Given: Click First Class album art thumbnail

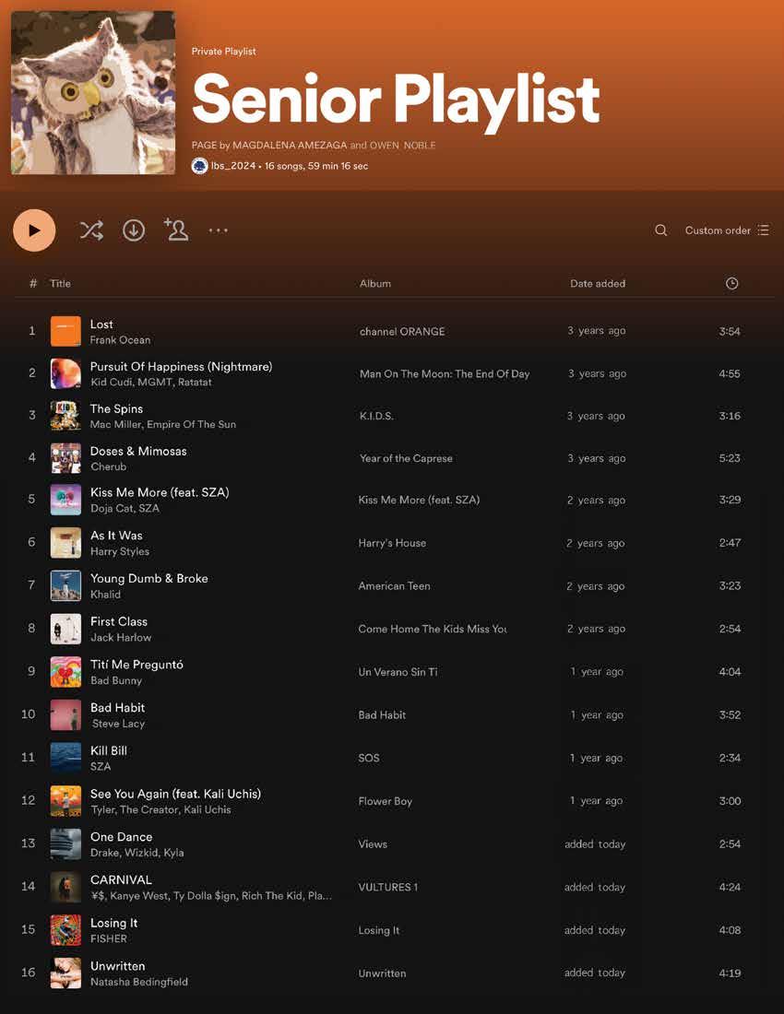Looking at the screenshot, I should click(66, 629).
